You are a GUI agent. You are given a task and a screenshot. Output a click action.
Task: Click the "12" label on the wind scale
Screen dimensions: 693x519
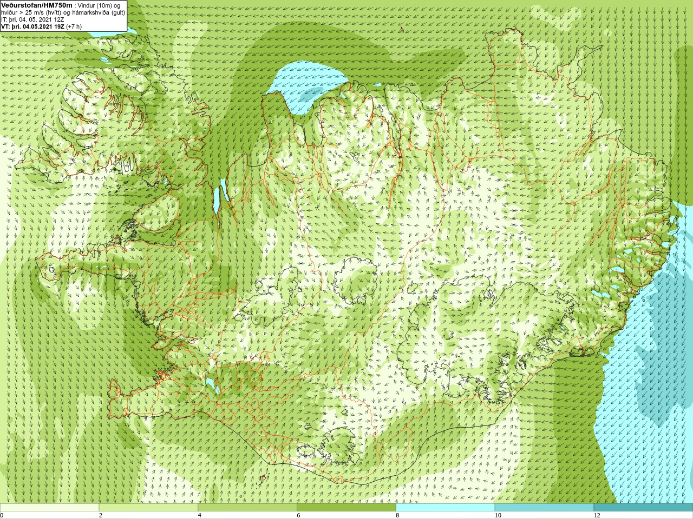(x=597, y=515)
